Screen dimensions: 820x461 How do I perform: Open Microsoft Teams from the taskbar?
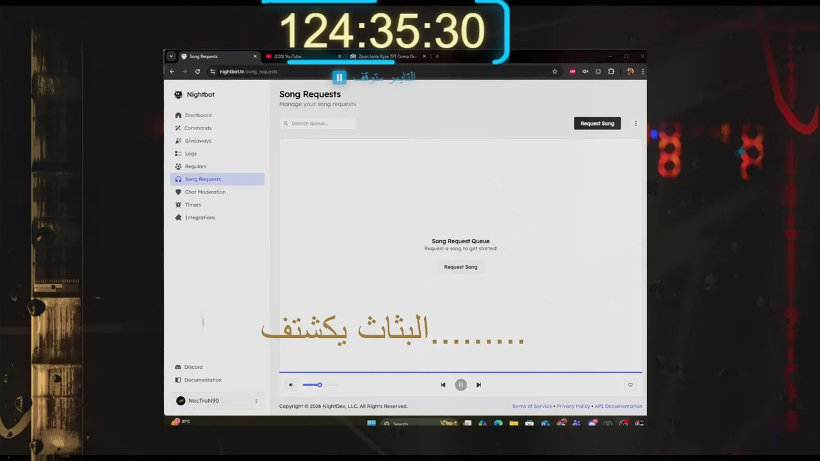tap(577, 423)
